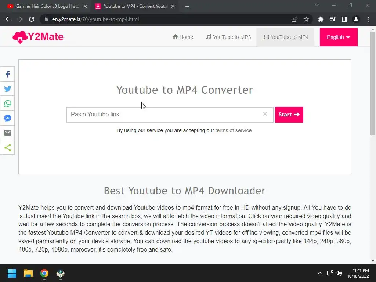
Task: Open the Chrome extensions menu
Action: [321, 19]
